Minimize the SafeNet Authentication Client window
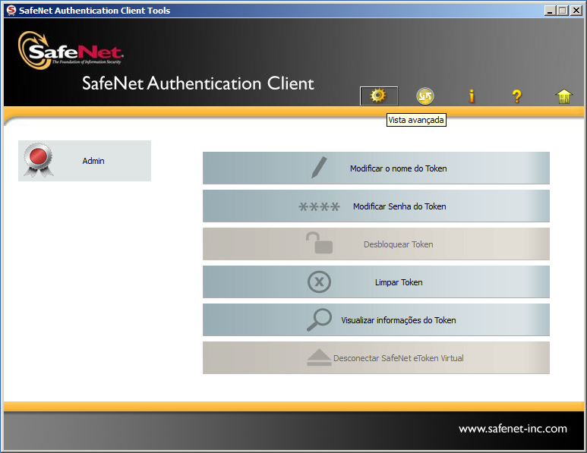This screenshot has height=453, width=587. pyautogui.click(x=549, y=11)
